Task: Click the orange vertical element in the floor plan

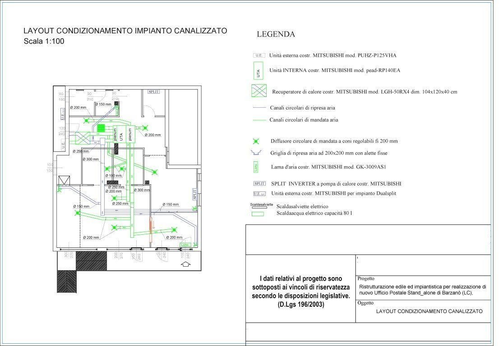Action: click(150, 230)
